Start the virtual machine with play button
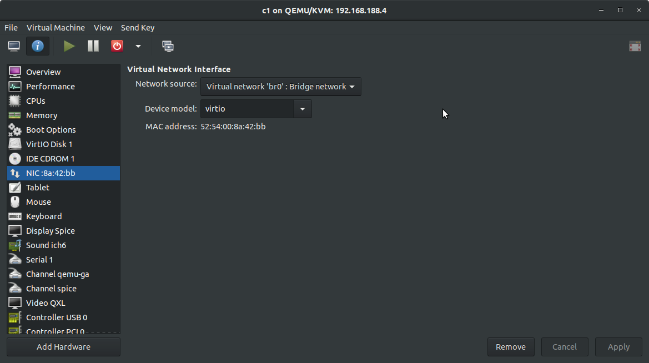Screen dimensions: 649x363 click(69, 46)
